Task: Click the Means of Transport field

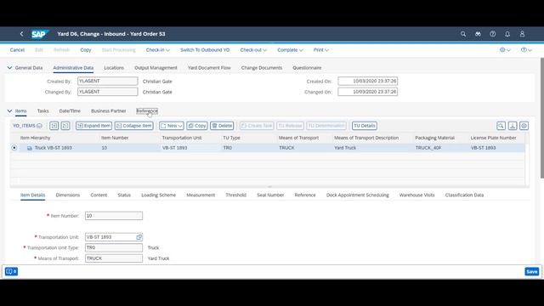Action: point(114,258)
